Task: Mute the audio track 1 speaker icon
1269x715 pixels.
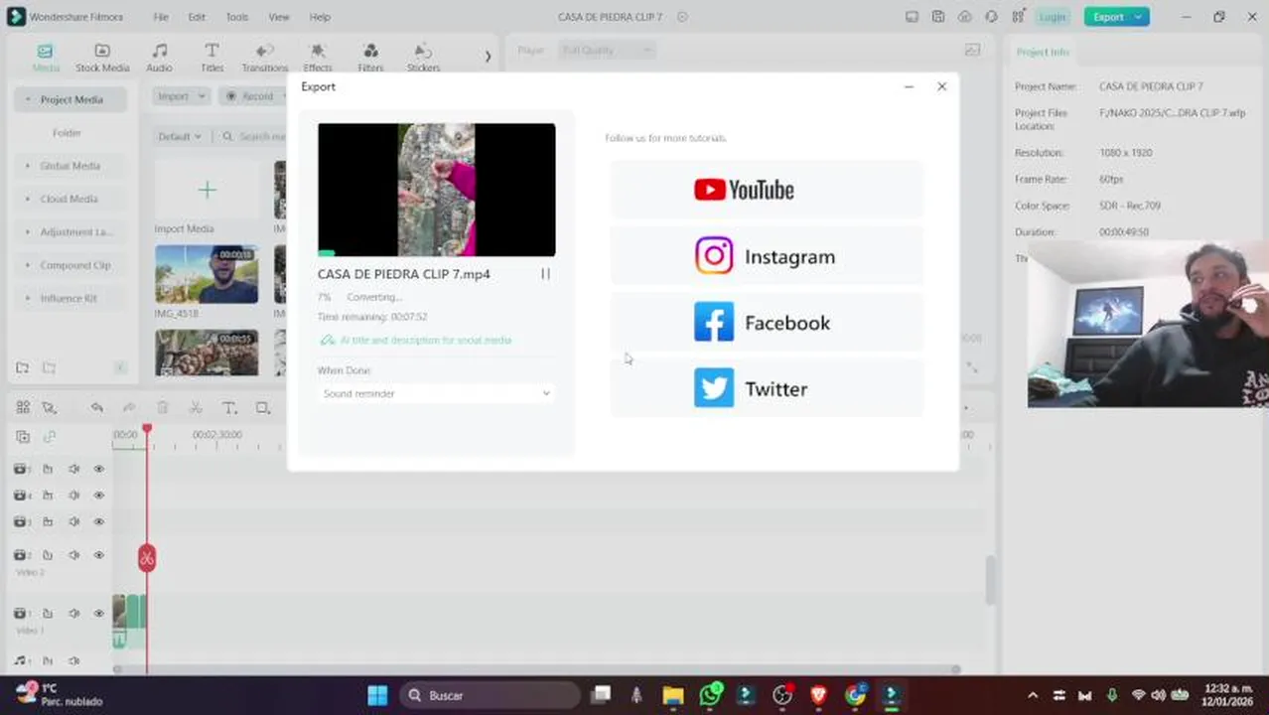Action: pyautogui.click(x=73, y=660)
